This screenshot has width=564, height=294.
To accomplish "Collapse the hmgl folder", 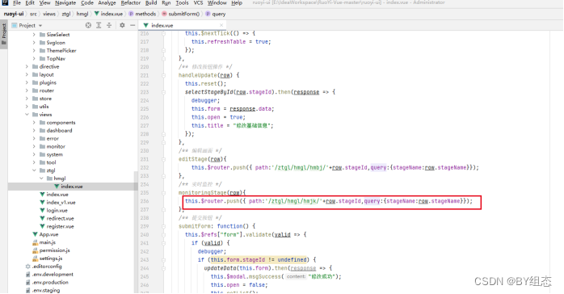I will pyautogui.click(x=41, y=178).
